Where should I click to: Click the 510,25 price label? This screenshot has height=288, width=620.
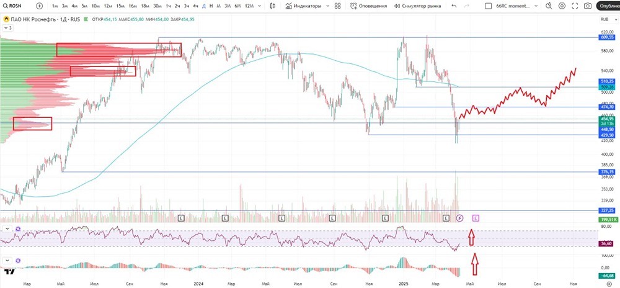[x=608, y=81]
